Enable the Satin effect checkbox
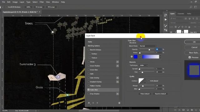 88,74
